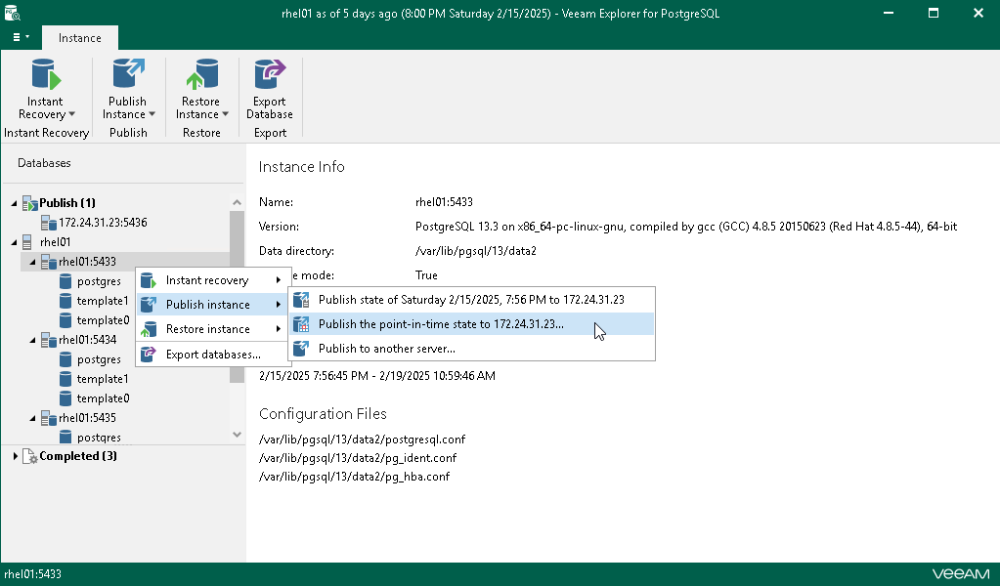Choose Publish instance in context menu
The height and width of the screenshot is (586, 1000).
[x=214, y=305]
